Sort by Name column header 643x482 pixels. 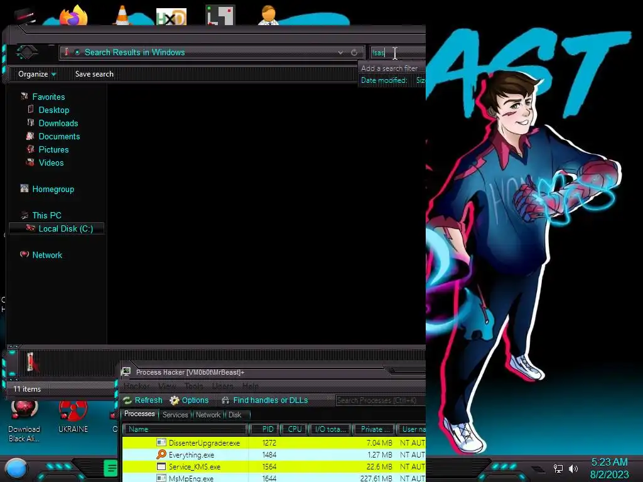pos(185,429)
